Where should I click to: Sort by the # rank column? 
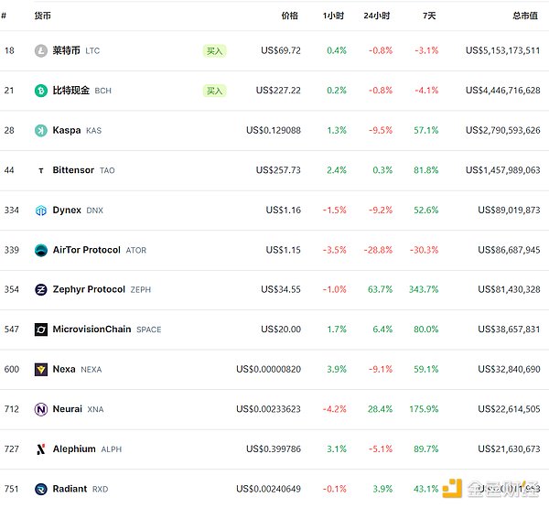pyautogui.click(x=5, y=16)
